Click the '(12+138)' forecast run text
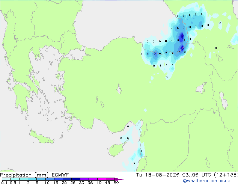238x184 pixels. pos(226,175)
